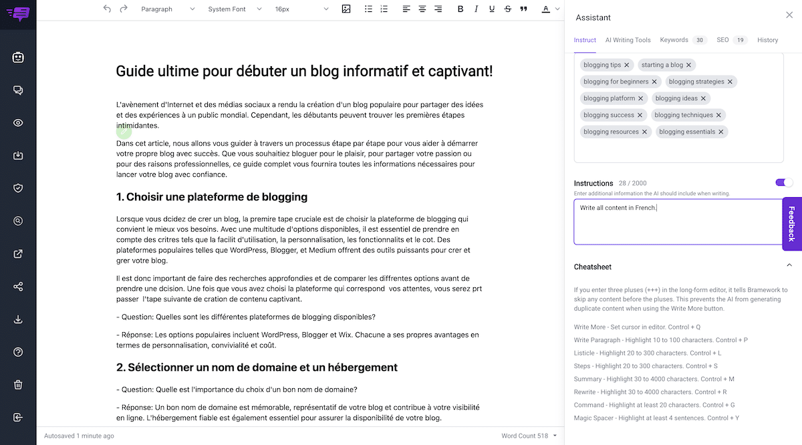
Task: Open the AI Writing Tools tab
Action: point(628,39)
